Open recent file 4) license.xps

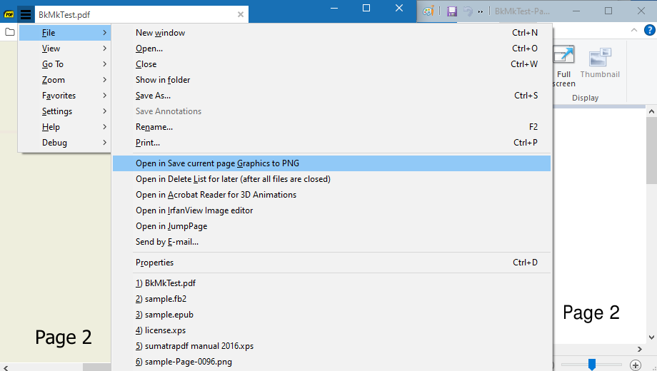pyautogui.click(x=331, y=330)
